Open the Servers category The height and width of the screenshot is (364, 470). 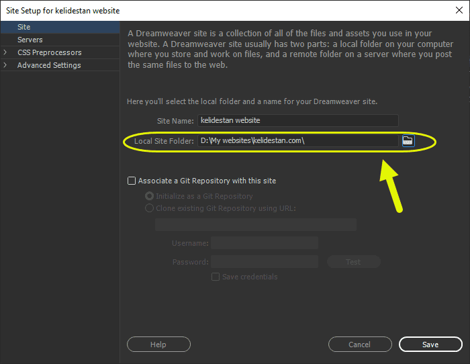point(60,40)
